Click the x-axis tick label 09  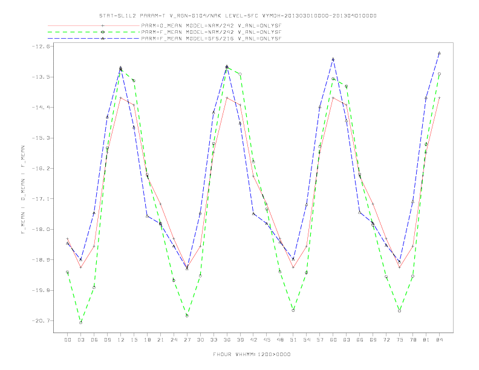107,340
